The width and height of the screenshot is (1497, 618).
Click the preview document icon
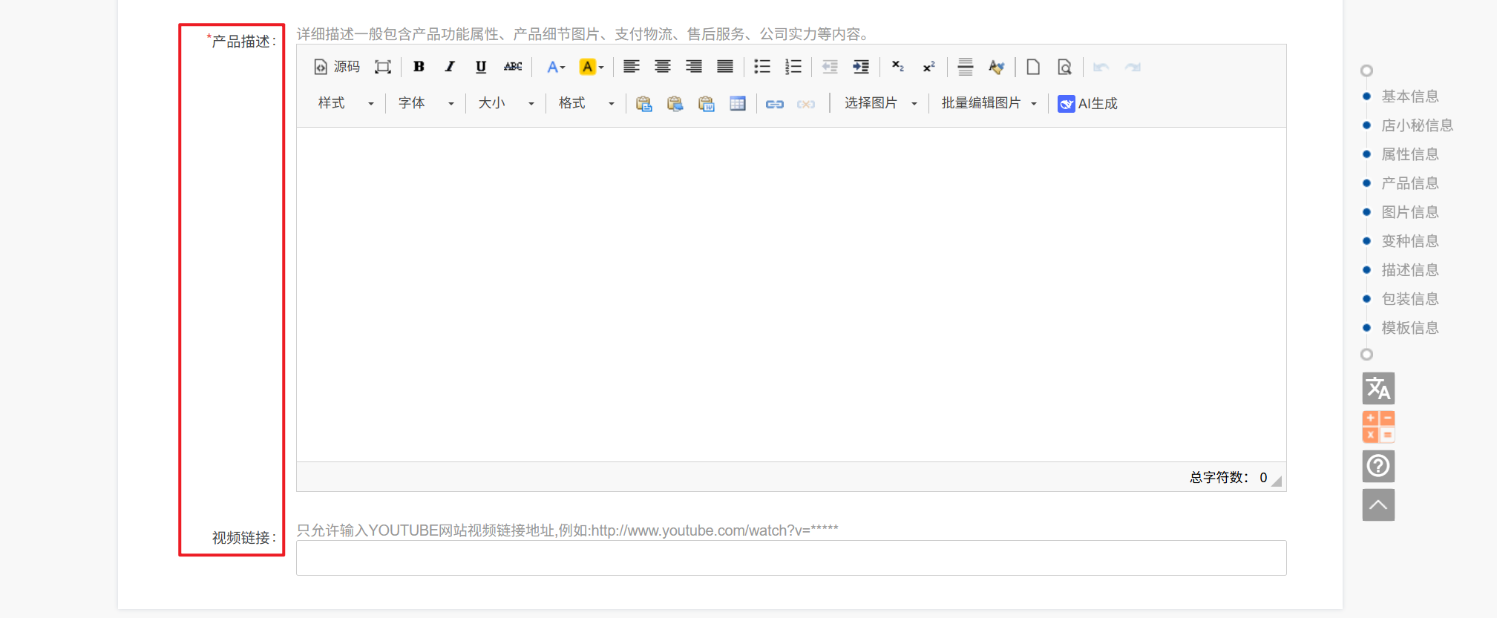[1064, 67]
